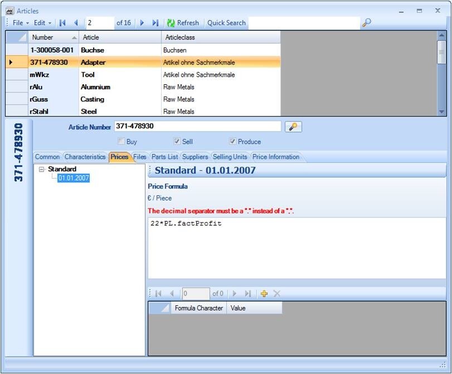Switch to the Characteristics tab
This screenshot has height=374, width=452.
(85, 157)
